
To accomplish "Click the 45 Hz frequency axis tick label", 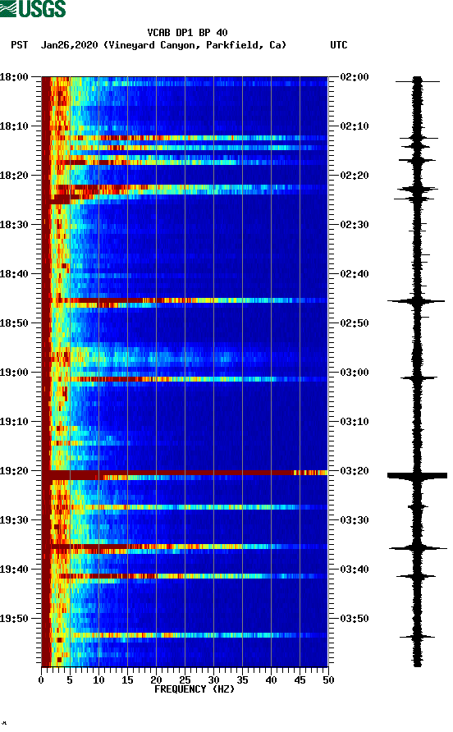I will click(x=300, y=680).
